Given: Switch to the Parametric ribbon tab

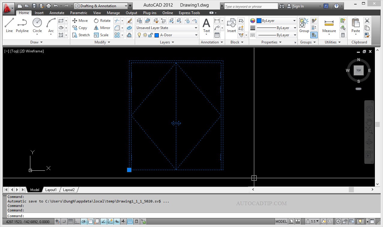Looking at the screenshot, I should coord(78,13).
